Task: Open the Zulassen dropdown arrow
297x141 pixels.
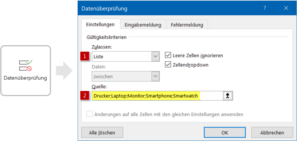Action: tap(156, 57)
